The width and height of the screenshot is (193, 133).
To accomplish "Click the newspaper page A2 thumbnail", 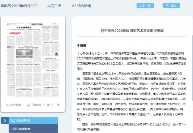I will (33, 60).
